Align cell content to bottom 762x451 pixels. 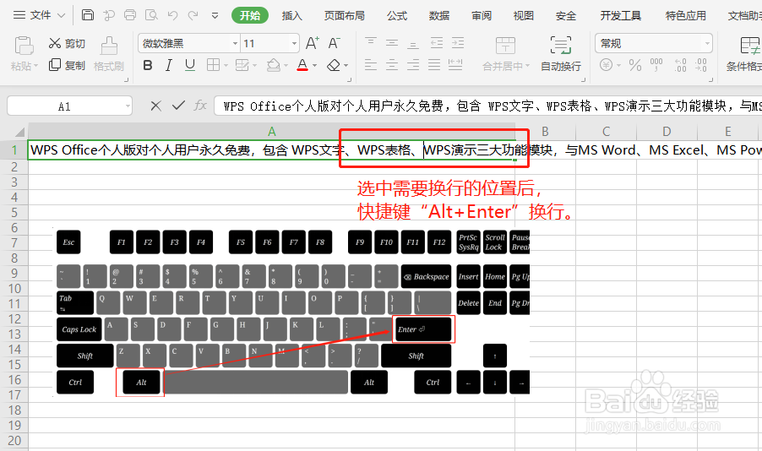point(413,44)
